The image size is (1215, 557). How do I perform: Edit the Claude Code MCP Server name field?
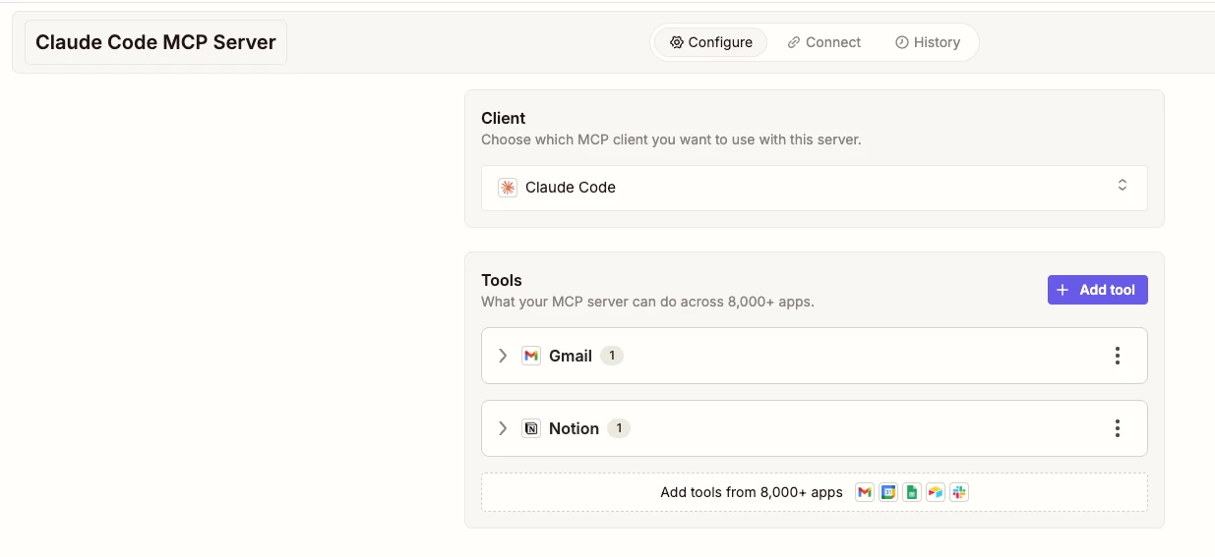[x=155, y=42]
